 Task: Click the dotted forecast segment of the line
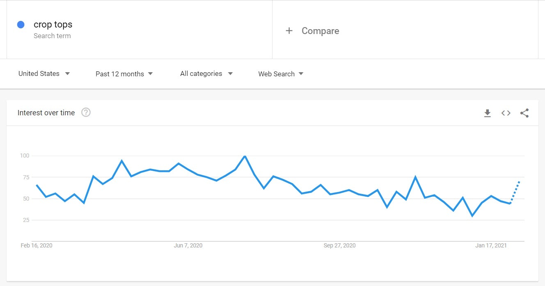515,192
